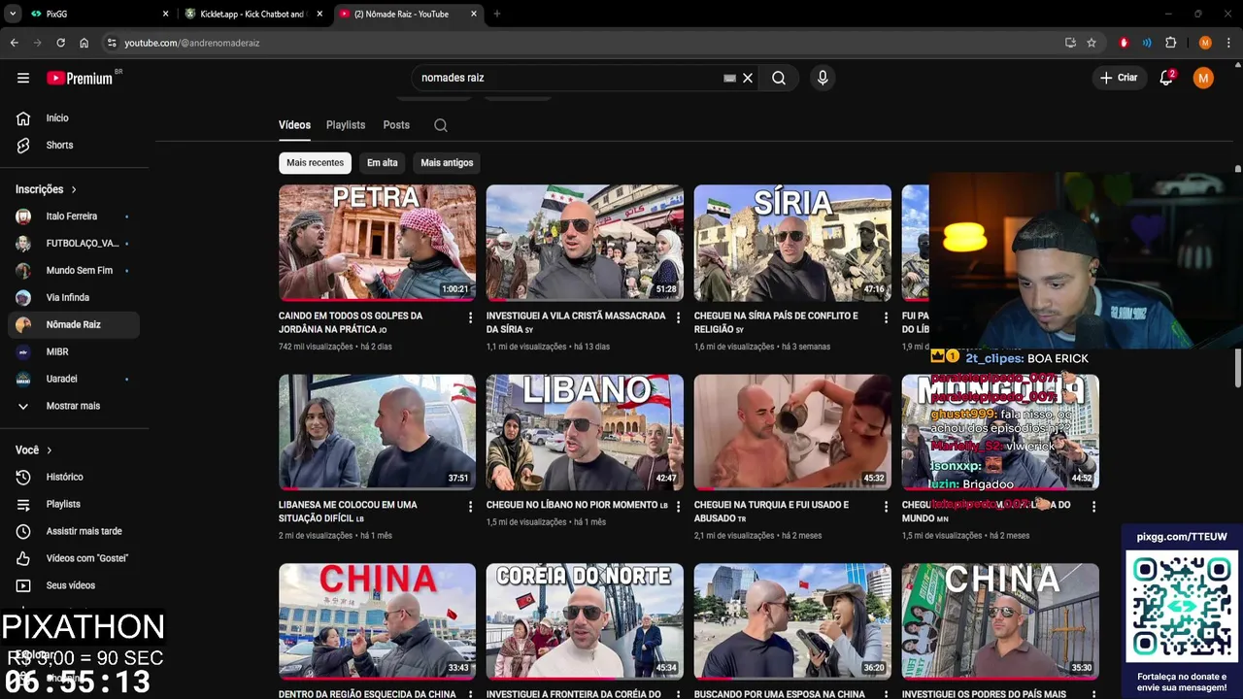Image resolution: width=1243 pixels, height=699 pixels.
Task: Open Via Infinda subscription
Action: coord(74,298)
